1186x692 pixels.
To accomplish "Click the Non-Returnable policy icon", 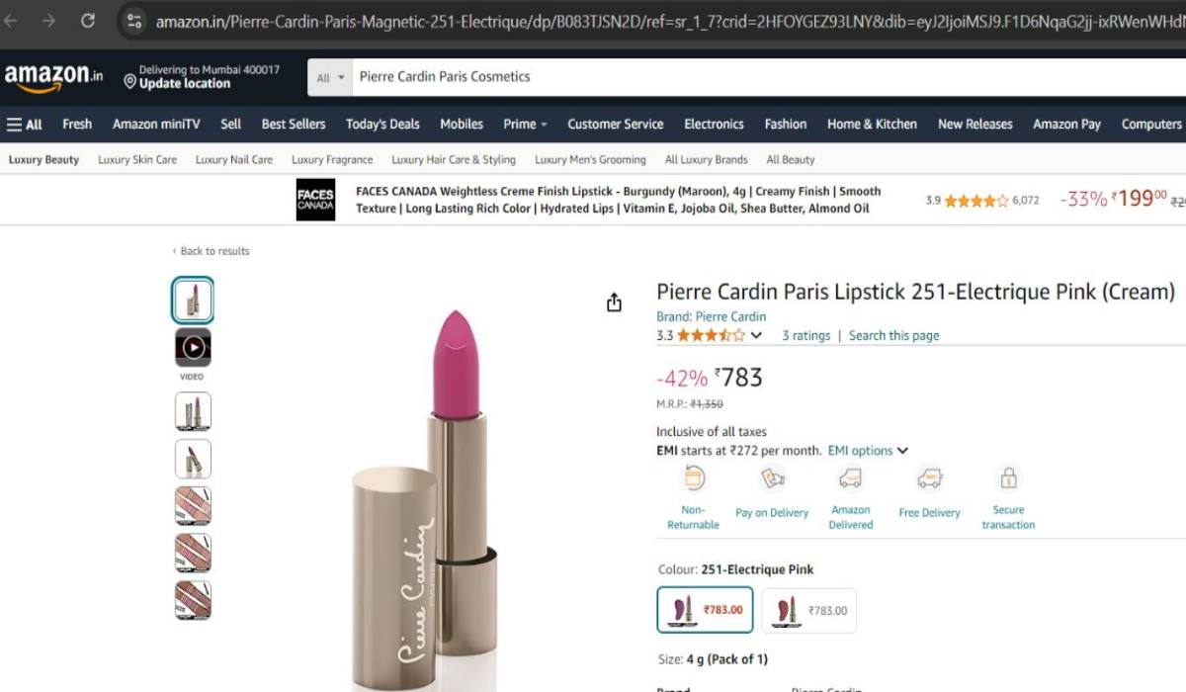I will (x=693, y=478).
